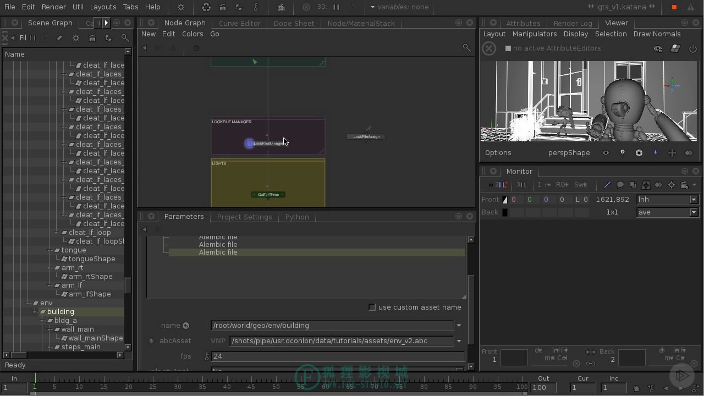
Task: Switch to the Curve Editor tab
Action: [239, 23]
